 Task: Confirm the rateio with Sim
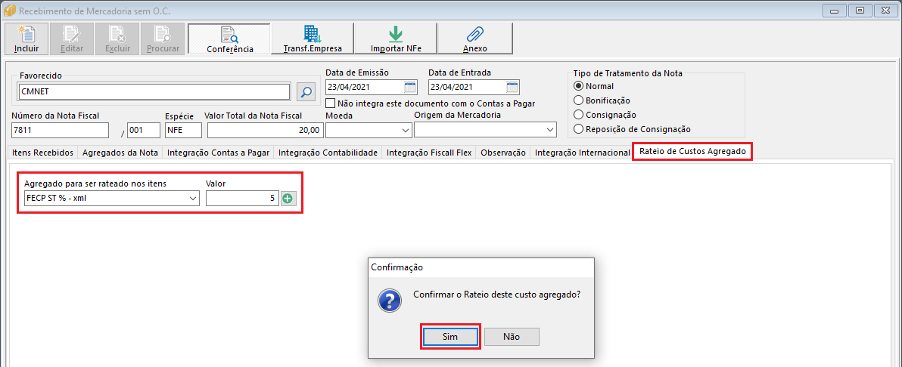[x=450, y=337]
